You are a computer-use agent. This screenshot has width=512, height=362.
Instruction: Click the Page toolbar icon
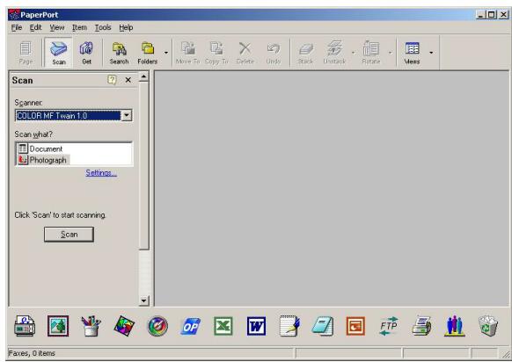[x=26, y=53]
